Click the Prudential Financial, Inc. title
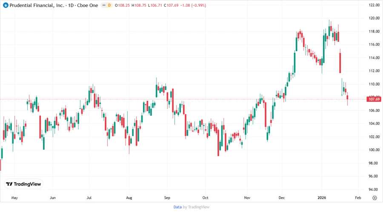 tap(37, 5)
